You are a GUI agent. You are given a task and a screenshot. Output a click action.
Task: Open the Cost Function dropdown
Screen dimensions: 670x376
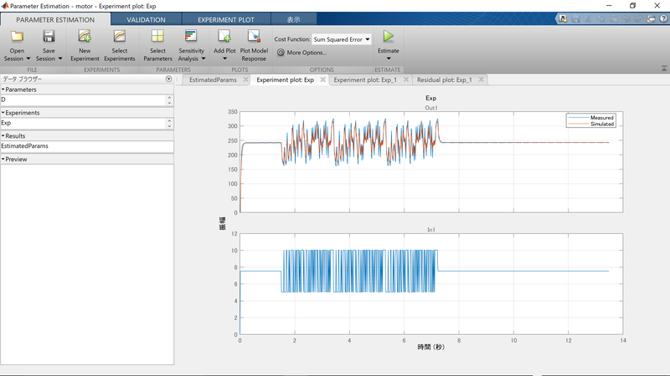pyautogui.click(x=341, y=39)
